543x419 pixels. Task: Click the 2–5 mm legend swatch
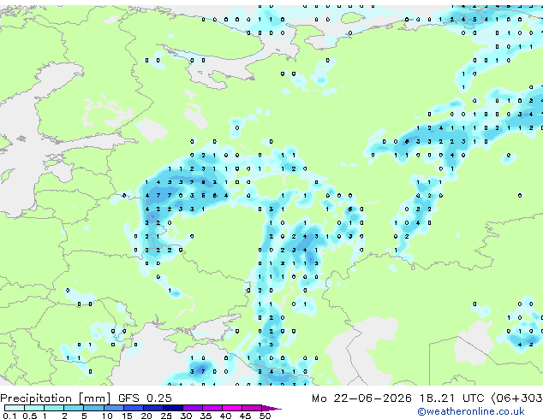(x=74, y=408)
